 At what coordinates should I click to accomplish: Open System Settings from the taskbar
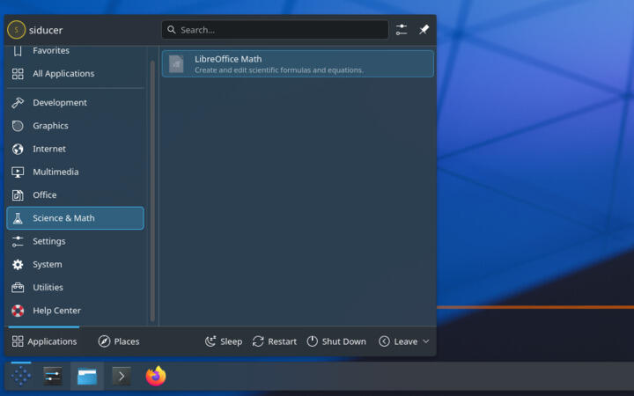pos(53,377)
